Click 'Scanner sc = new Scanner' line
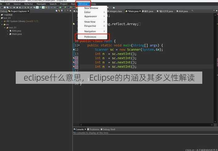 tap(129, 50)
